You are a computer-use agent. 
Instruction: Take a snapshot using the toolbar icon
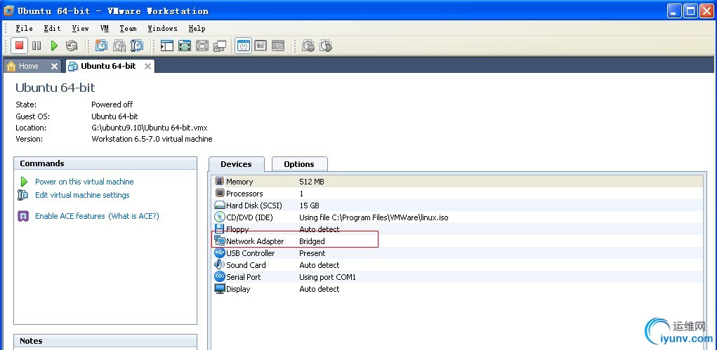pyautogui.click(x=102, y=46)
